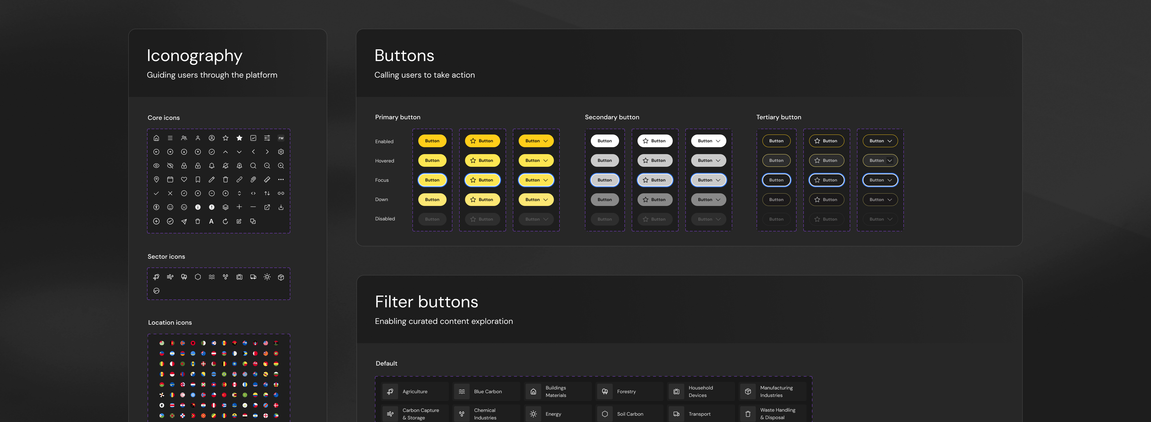Click the sad face icon
The width and height of the screenshot is (1151, 422).
(184, 207)
